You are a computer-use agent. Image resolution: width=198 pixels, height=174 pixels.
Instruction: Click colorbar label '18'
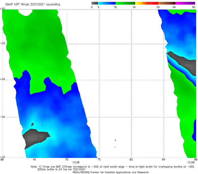point(115,7)
